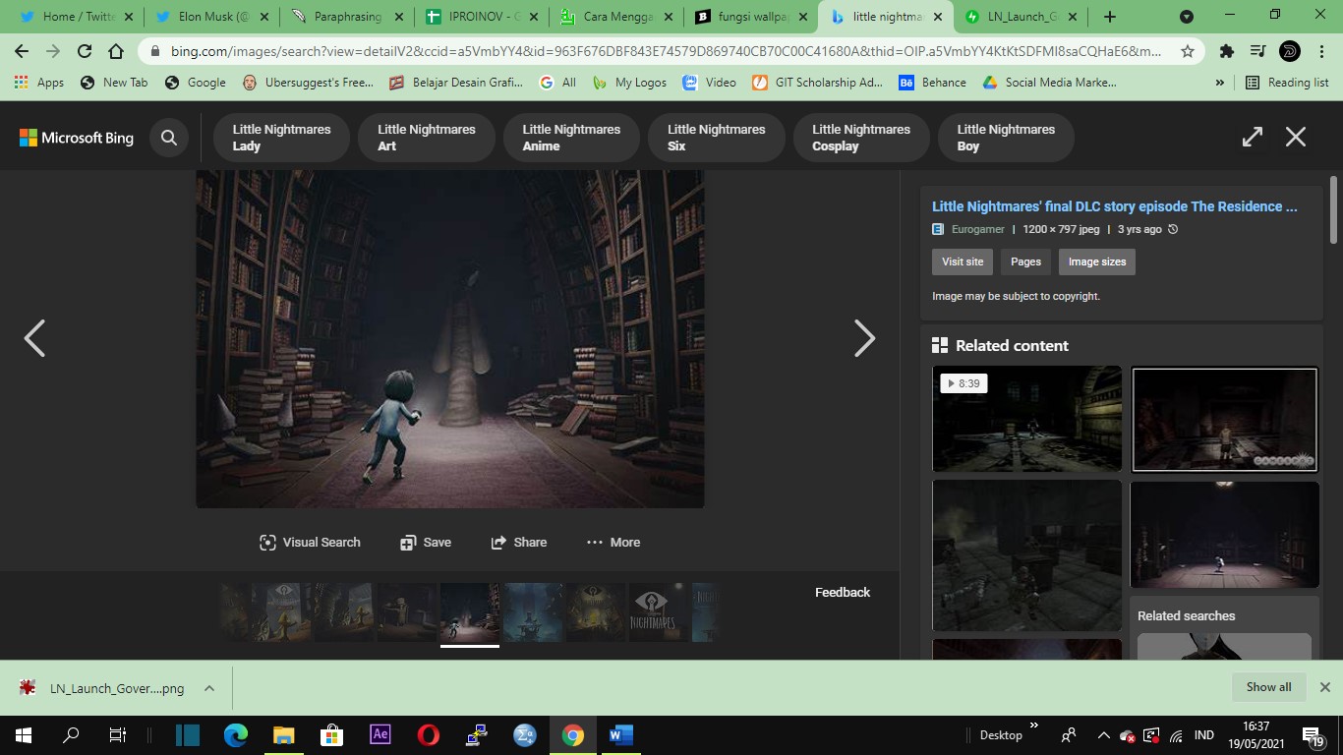Open the GIT Scholarship bookmark

click(818, 83)
